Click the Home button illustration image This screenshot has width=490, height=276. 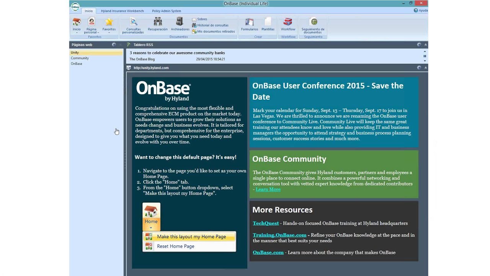[x=151, y=216]
